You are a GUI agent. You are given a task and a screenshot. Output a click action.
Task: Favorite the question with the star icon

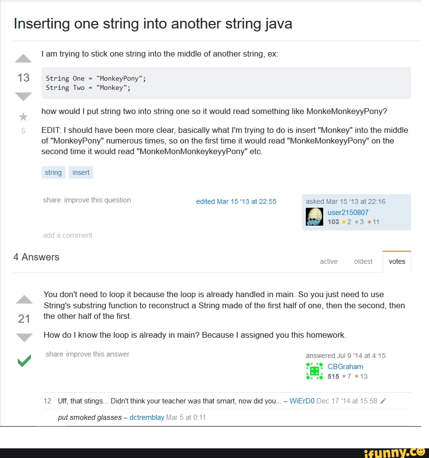pos(23,117)
